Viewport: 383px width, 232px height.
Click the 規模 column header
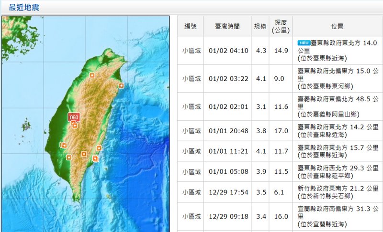click(x=260, y=26)
